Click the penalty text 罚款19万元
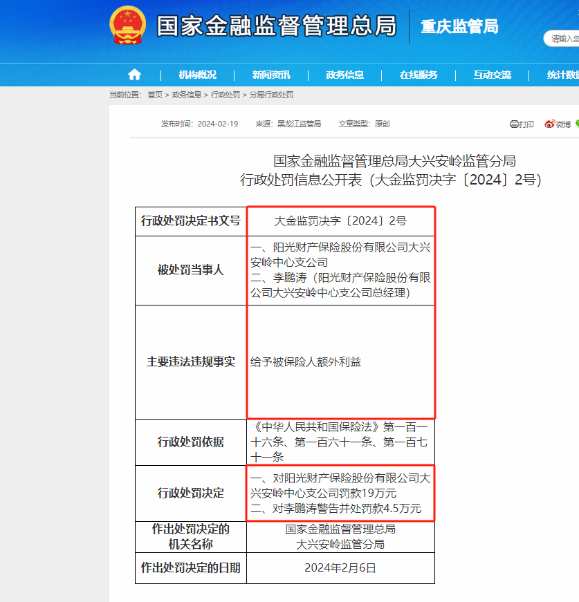This screenshot has width=579, height=602. pyautogui.click(x=368, y=493)
